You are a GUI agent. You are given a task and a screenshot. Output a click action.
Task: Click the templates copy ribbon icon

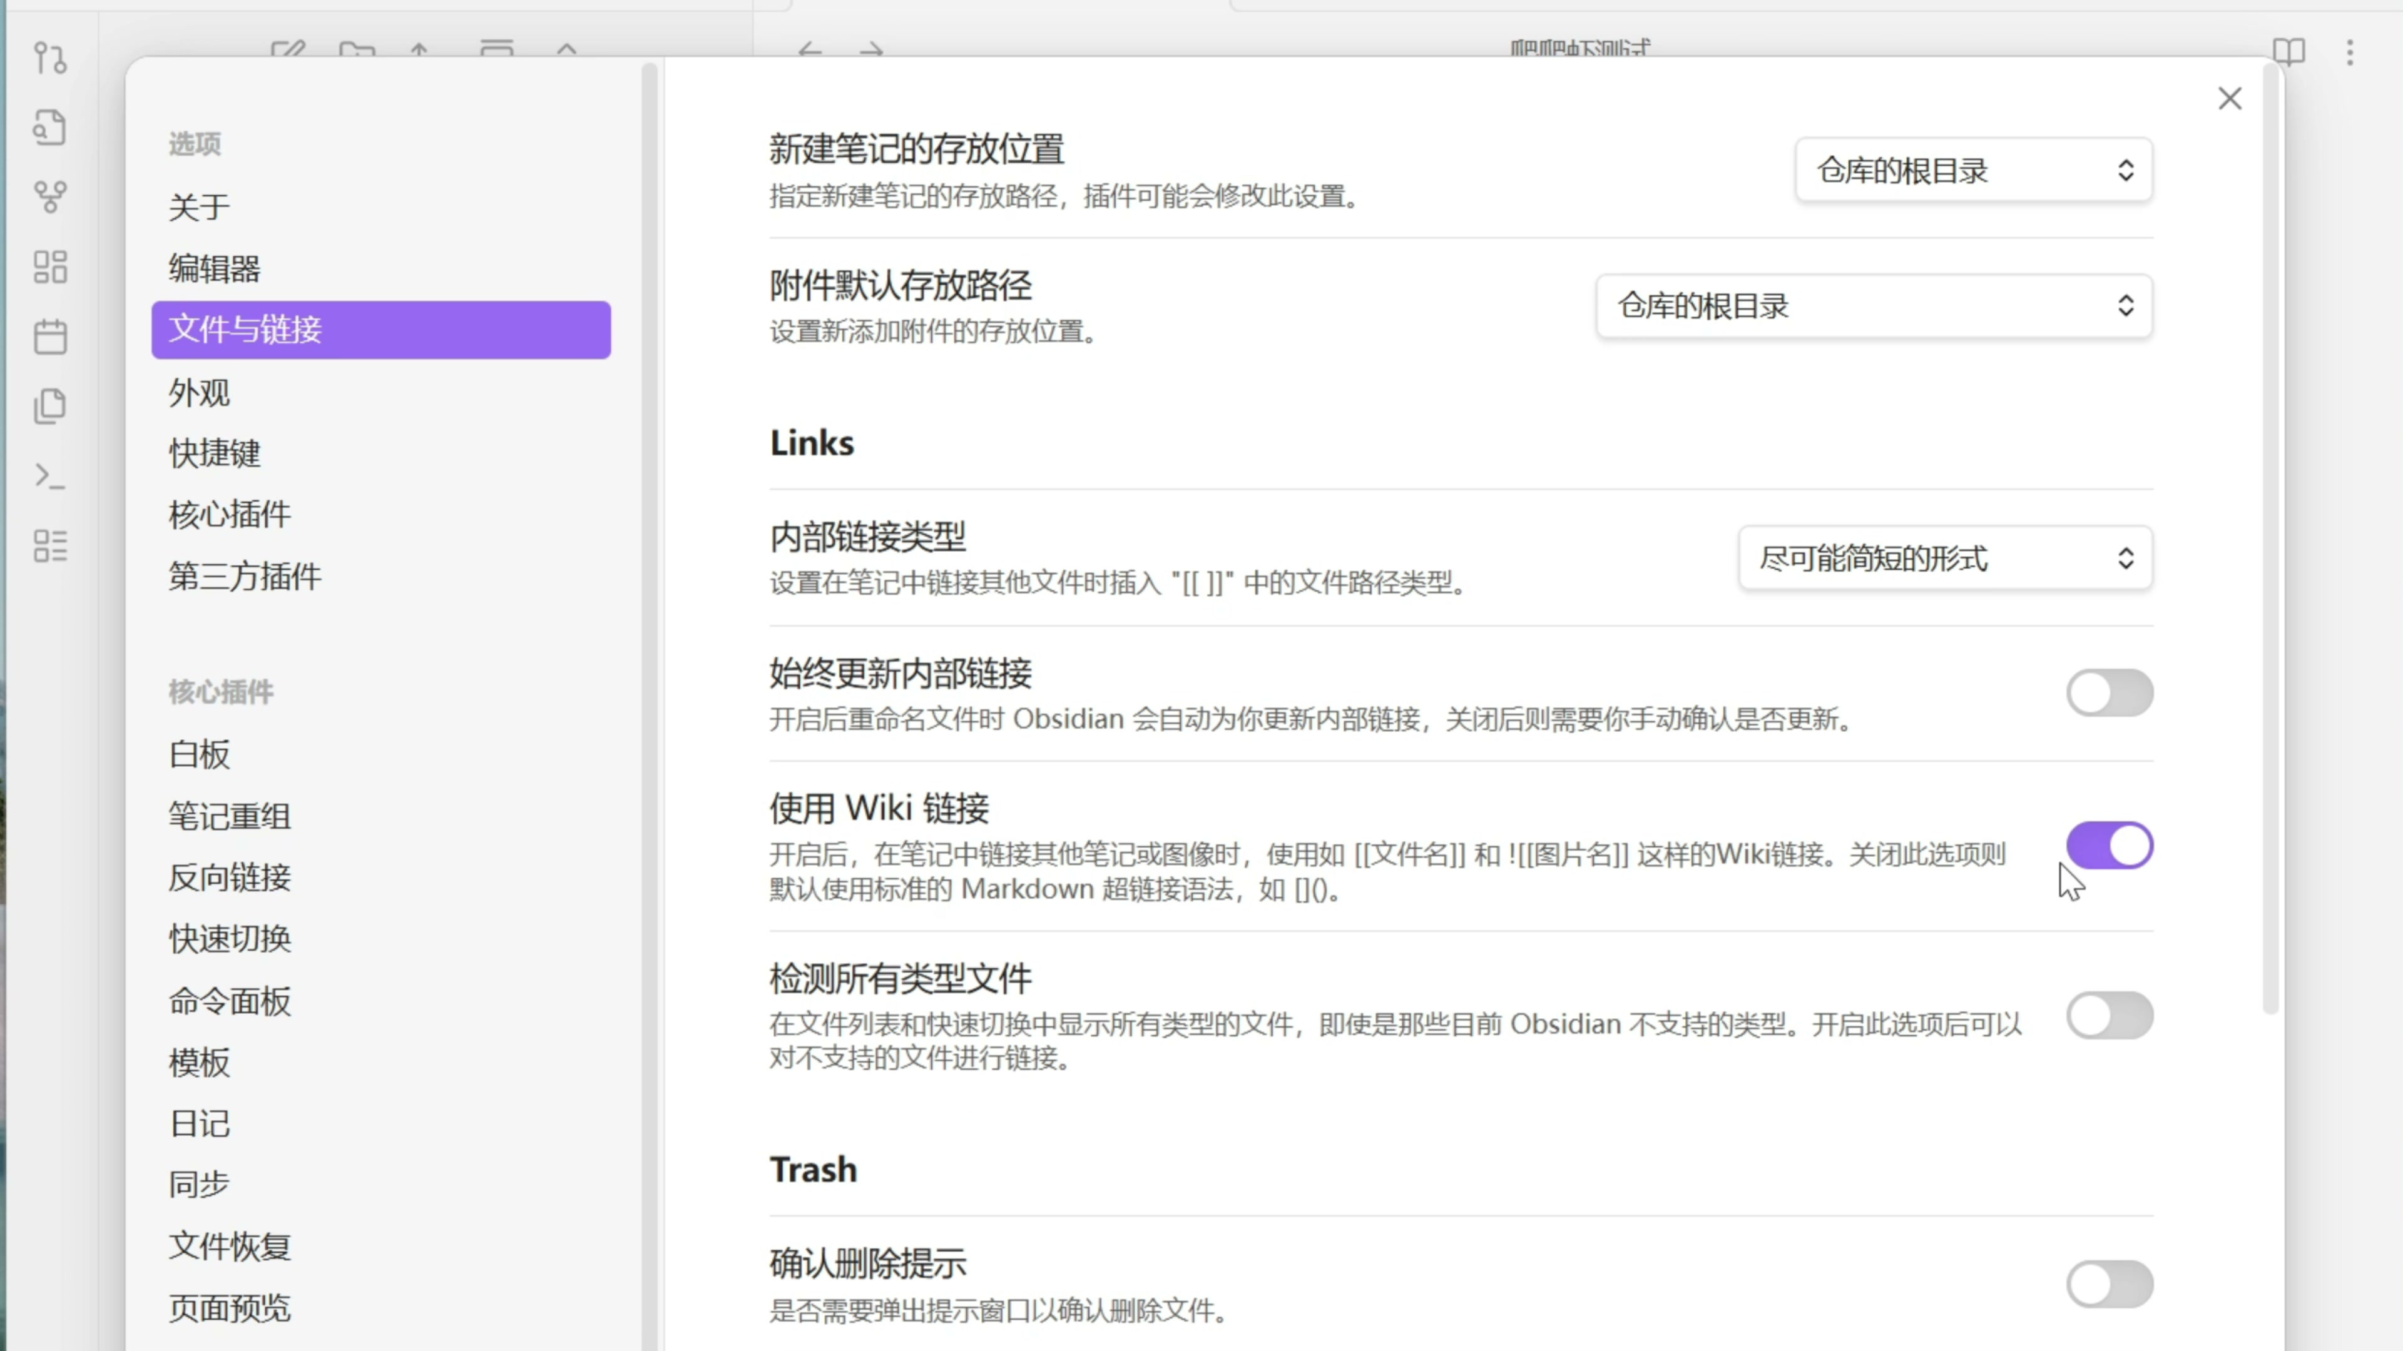(49, 407)
